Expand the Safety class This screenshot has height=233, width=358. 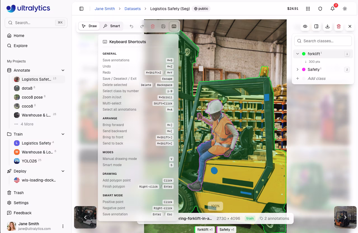click(x=298, y=69)
